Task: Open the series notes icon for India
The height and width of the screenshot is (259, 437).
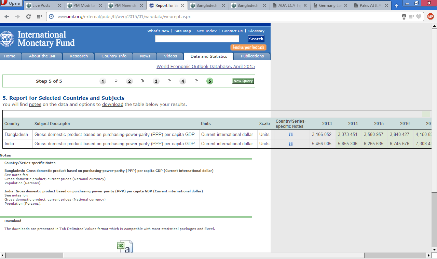Action: tap(291, 144)
